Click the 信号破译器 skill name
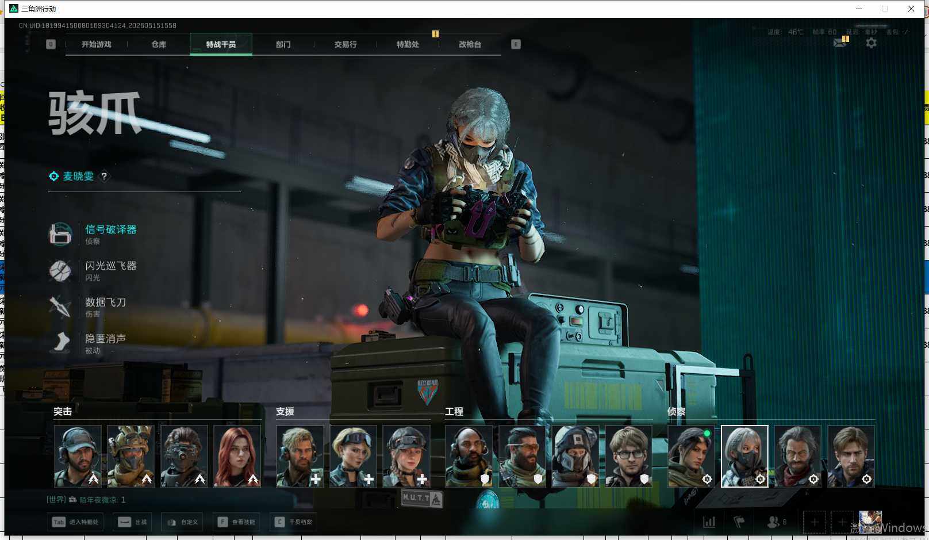Screen dimensions: 929x540 pyautogui.click(x=111, y=229)
